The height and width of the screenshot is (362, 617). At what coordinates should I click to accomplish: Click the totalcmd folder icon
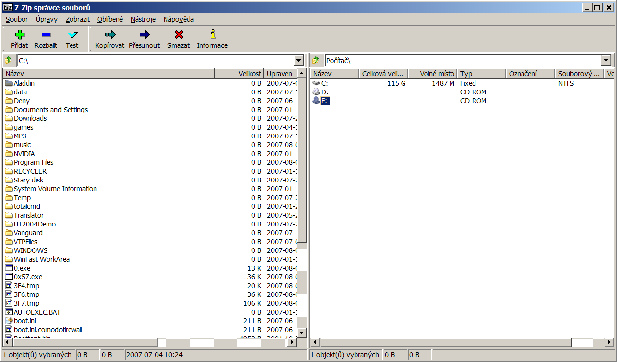tap(8, 206)
